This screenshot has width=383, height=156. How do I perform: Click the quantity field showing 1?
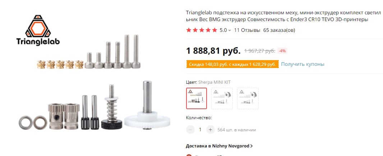(200, 130)
